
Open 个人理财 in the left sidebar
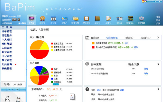point(7,40)
